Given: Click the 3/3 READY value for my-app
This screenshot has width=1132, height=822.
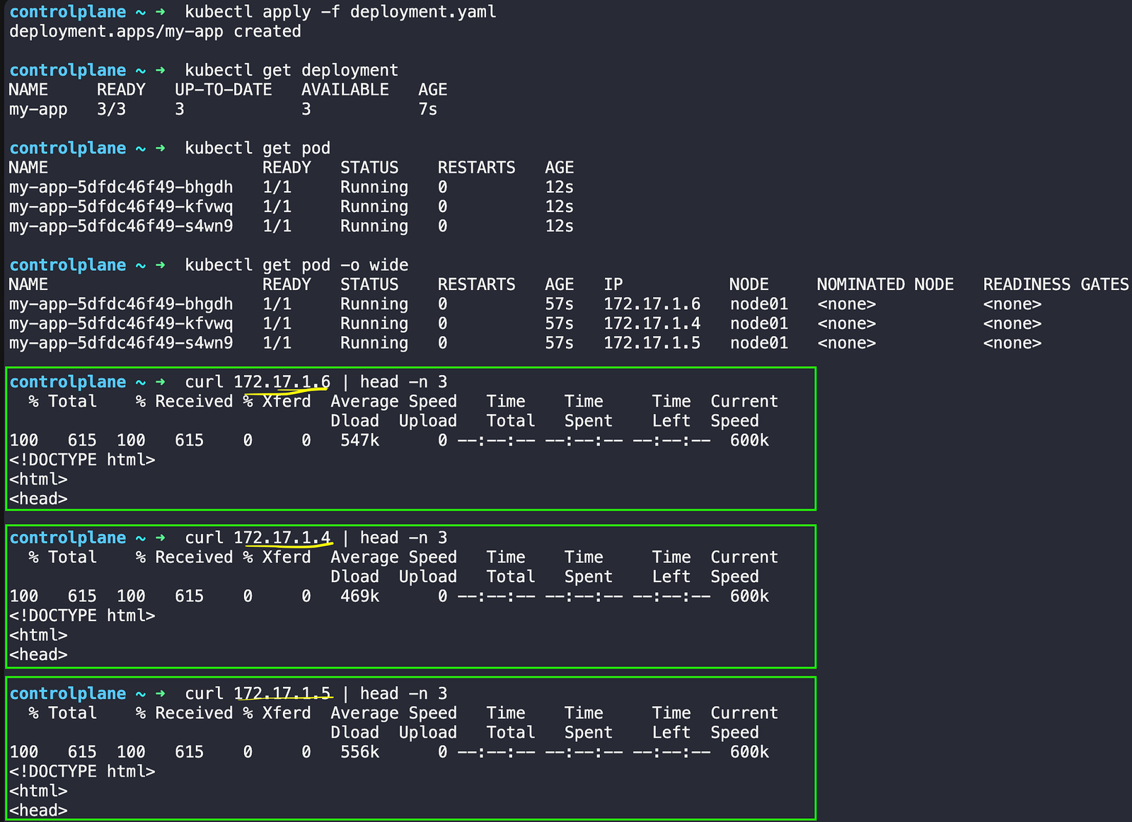Looking at the screenshot, I should click(111, 110).
